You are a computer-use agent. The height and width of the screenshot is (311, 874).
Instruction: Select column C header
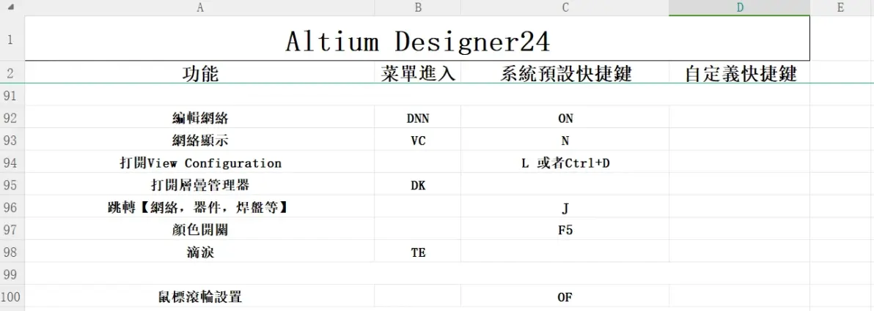(565, 7)
